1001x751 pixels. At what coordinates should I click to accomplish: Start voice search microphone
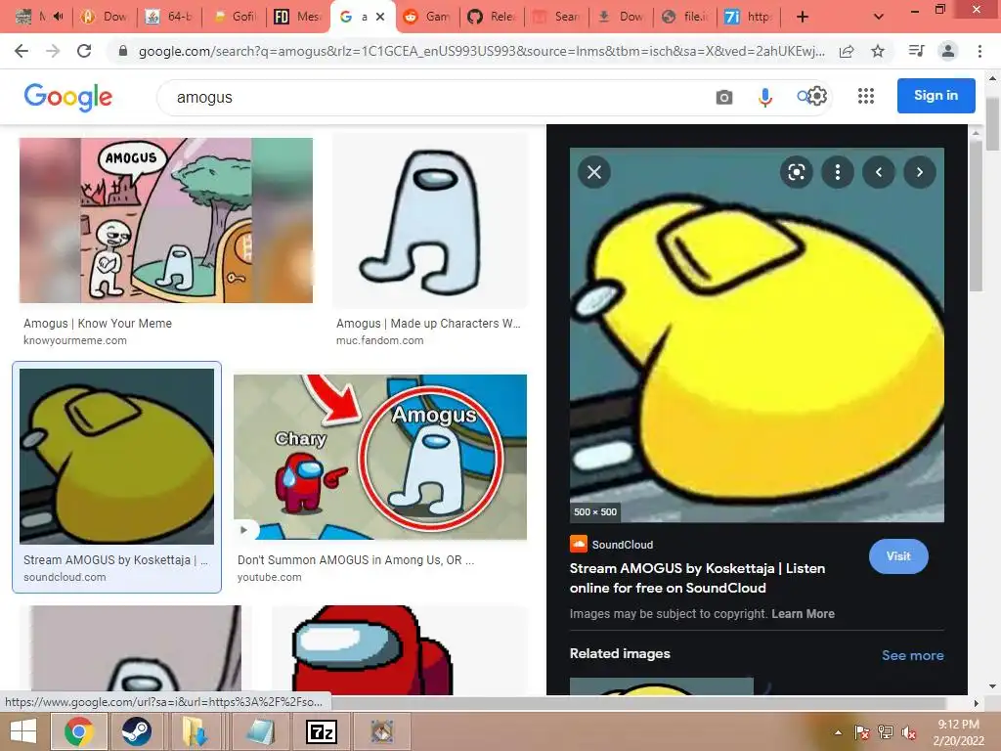coord(764,97)
